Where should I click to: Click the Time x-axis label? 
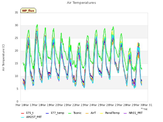tap(144, 109)
